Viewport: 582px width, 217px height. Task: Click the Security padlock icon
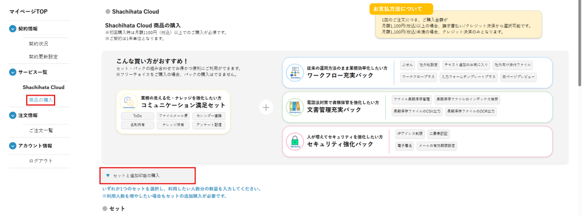coord(295,142)
